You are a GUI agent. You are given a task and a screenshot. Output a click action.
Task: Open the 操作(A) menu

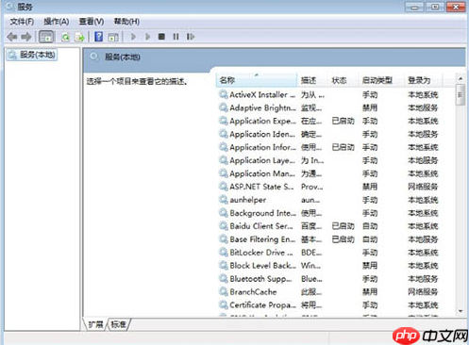coord(57,22)
